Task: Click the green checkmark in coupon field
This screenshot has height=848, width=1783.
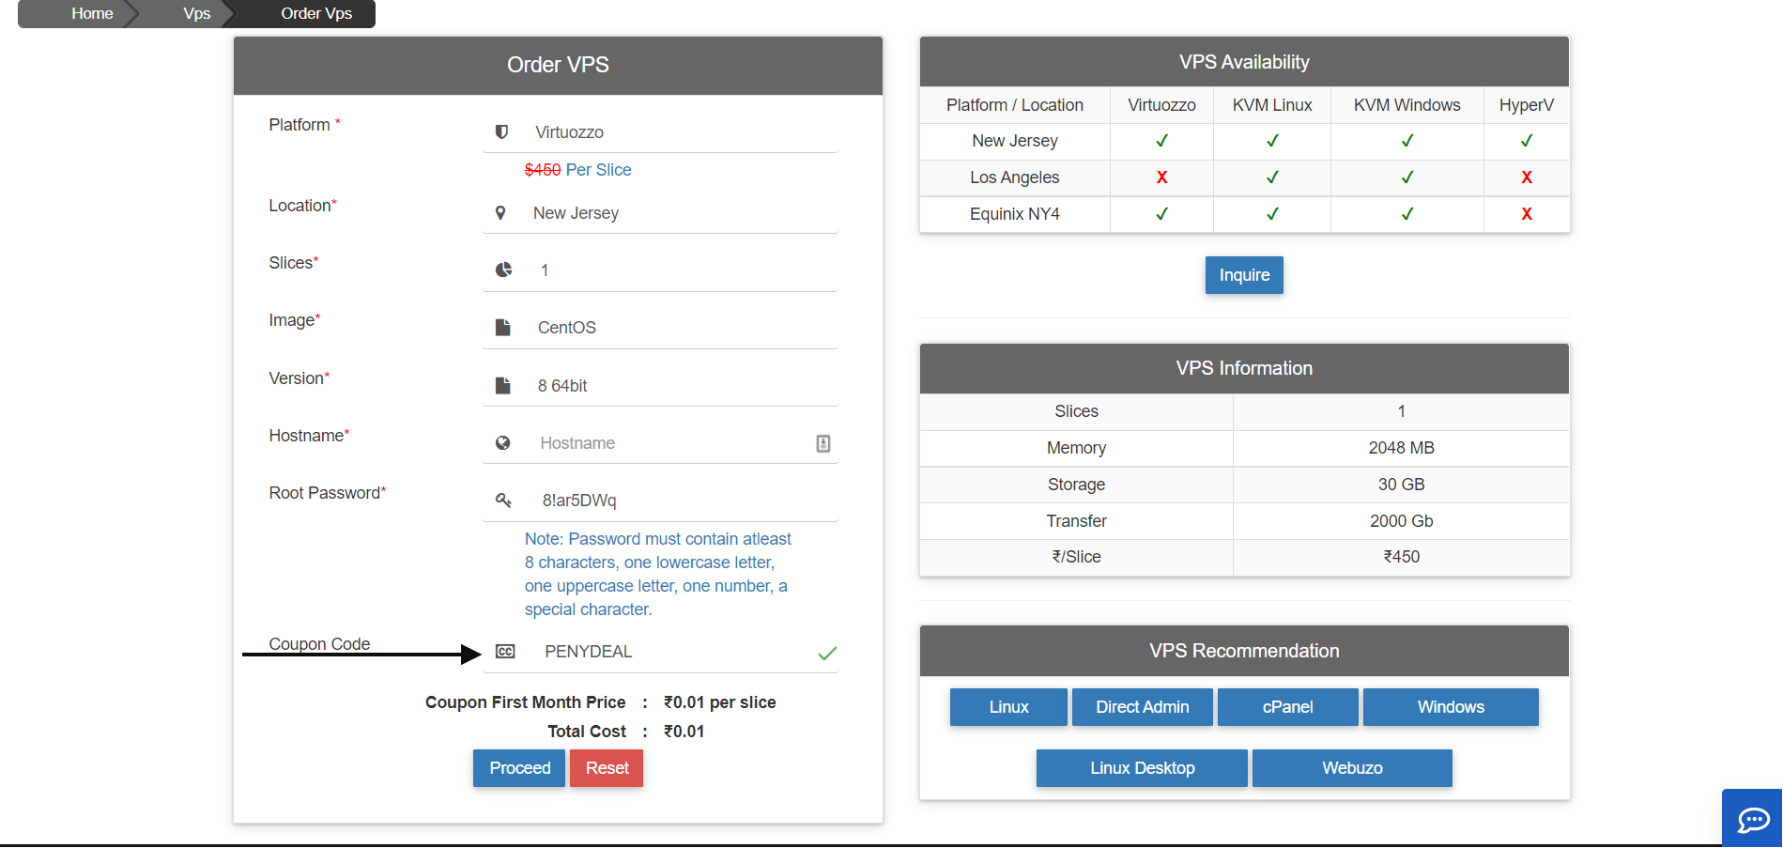Action: [x=827, y=654]
